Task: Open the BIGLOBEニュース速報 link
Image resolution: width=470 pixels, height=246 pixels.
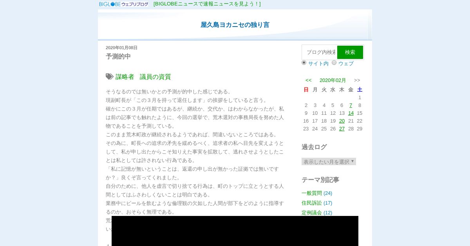Action: (207, 4)
